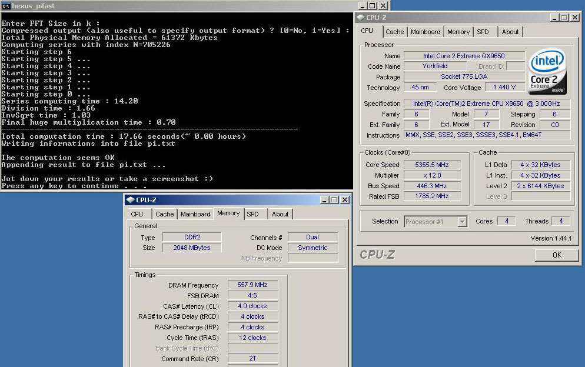Click the 'Total computation time : 17.66 seconds' line

[124, 136]
